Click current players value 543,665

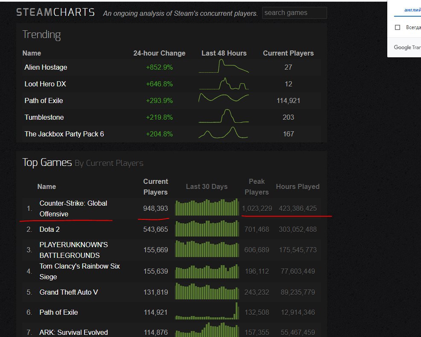coord(155,229)
